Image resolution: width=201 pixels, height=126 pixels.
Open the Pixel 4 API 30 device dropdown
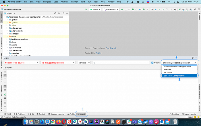(111, 9)
